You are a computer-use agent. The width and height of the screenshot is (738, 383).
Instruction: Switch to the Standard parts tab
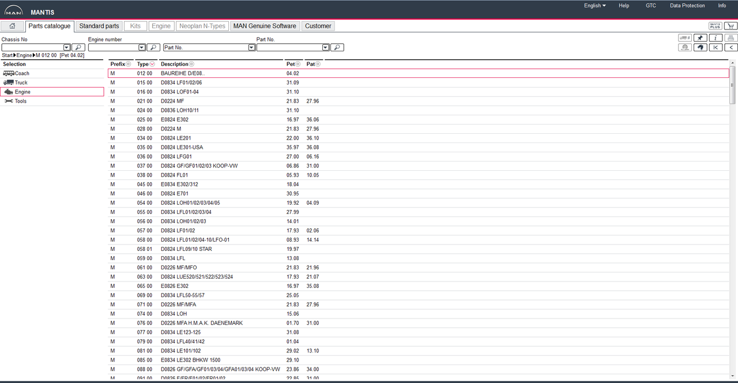click(99, 26)
